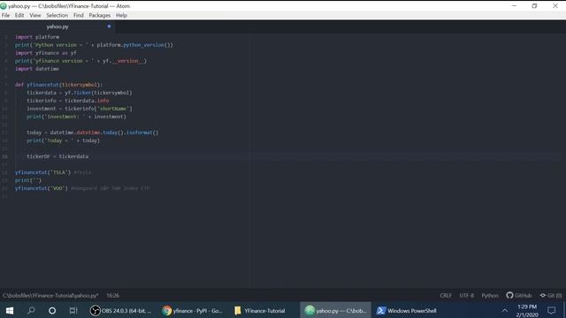The width and height of the screenshot is (566, 318).
Task: Open the Git panel from status bar
Action: [551, 295]
